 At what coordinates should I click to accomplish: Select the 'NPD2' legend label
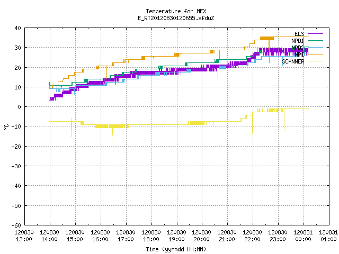[298, 48]
